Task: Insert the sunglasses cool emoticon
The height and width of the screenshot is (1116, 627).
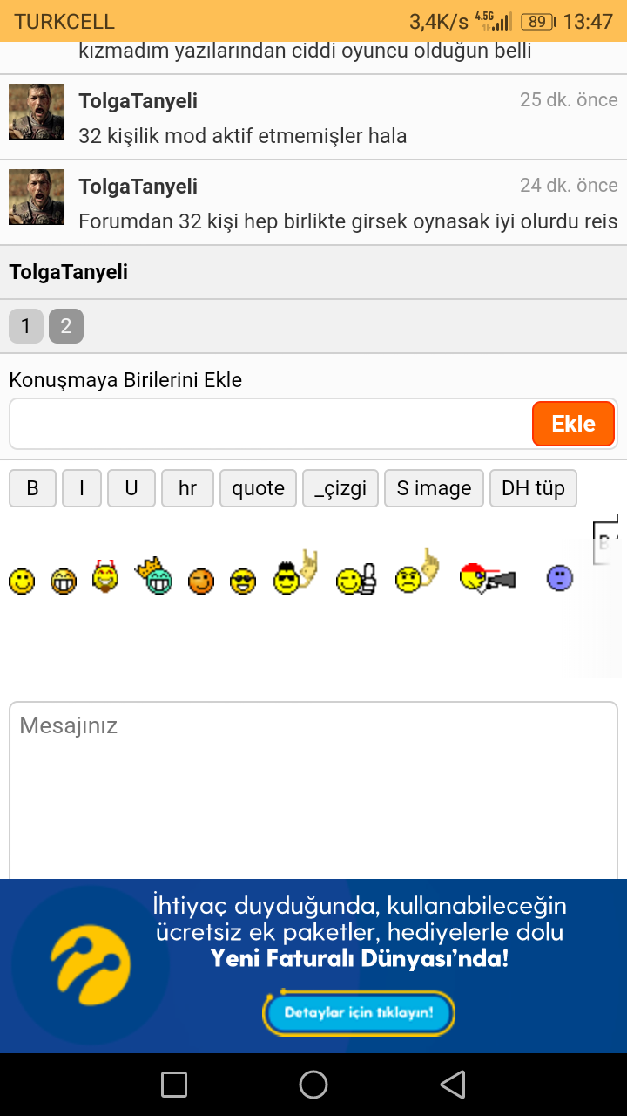Action: pos(243,581)
